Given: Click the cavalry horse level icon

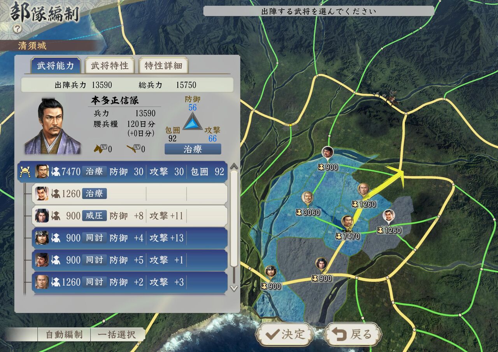Looking at the screenshot, I should tap(100, 148).
